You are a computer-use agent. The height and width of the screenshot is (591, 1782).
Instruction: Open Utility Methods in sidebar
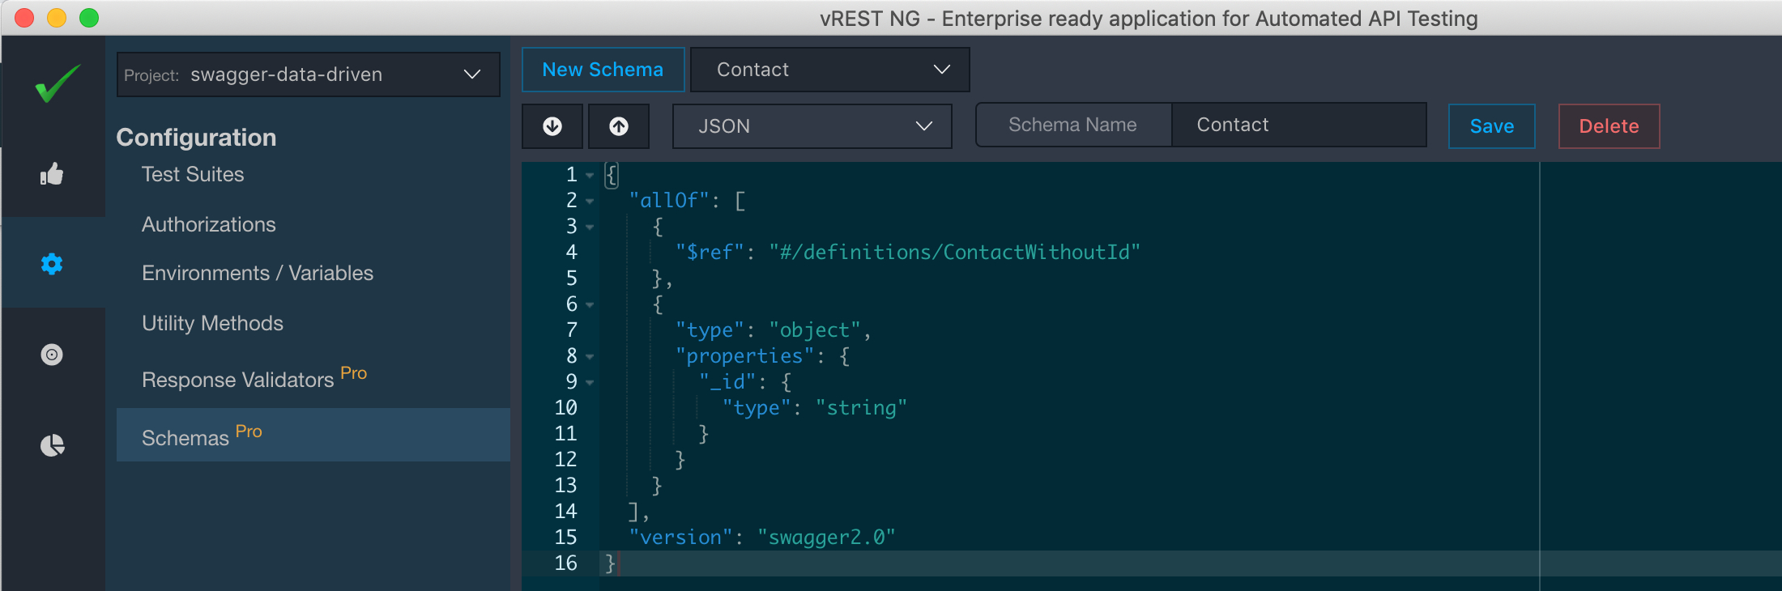pyautogui.click(x=212, y=323)
